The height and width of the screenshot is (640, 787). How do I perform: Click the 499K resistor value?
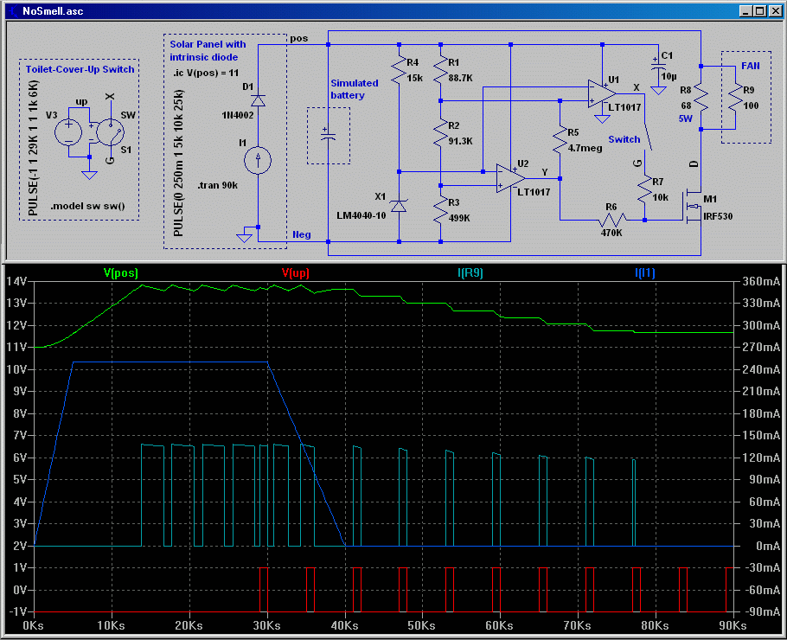[459, 218]
